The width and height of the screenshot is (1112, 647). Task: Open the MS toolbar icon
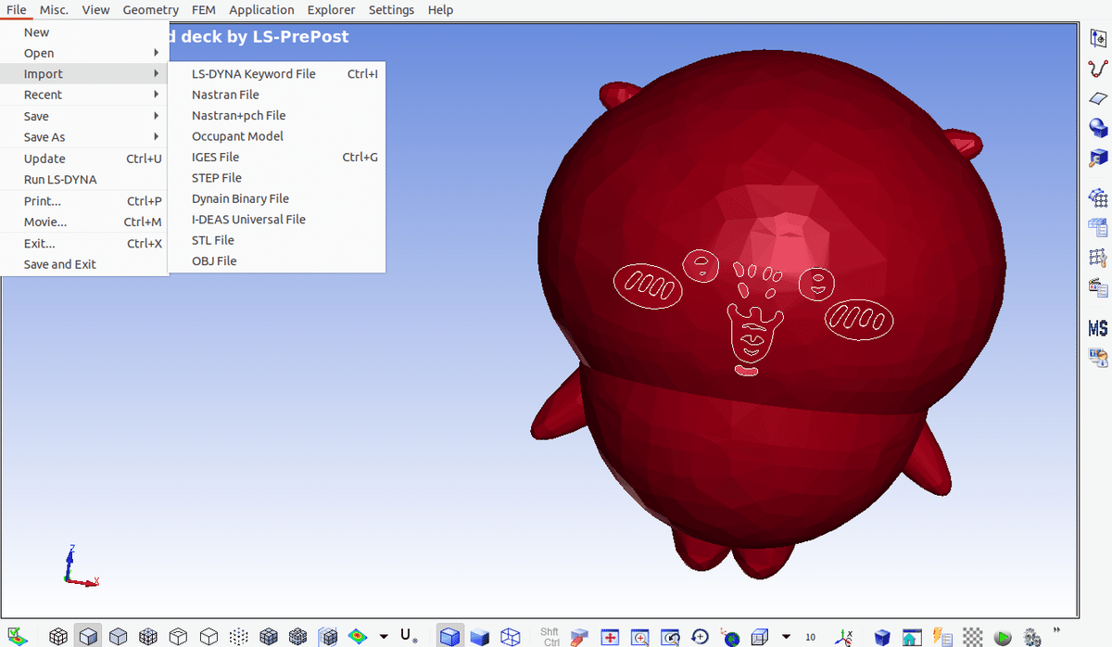[x=1098, y=328]
